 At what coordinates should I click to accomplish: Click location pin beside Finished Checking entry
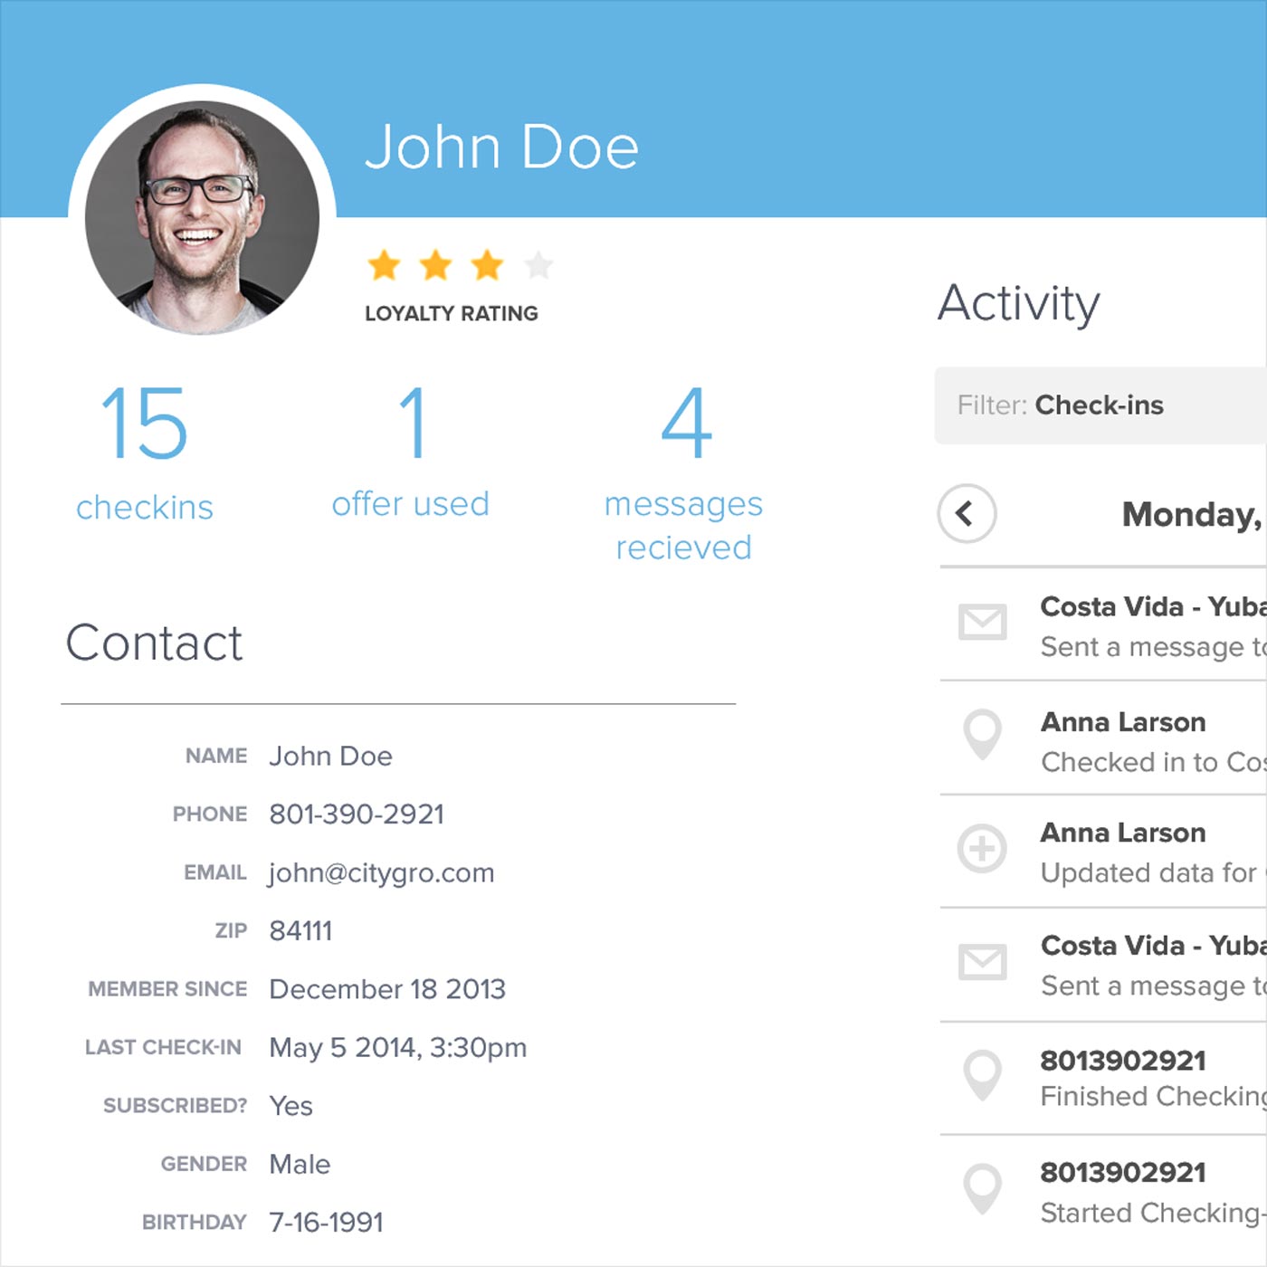(982, 1075)
